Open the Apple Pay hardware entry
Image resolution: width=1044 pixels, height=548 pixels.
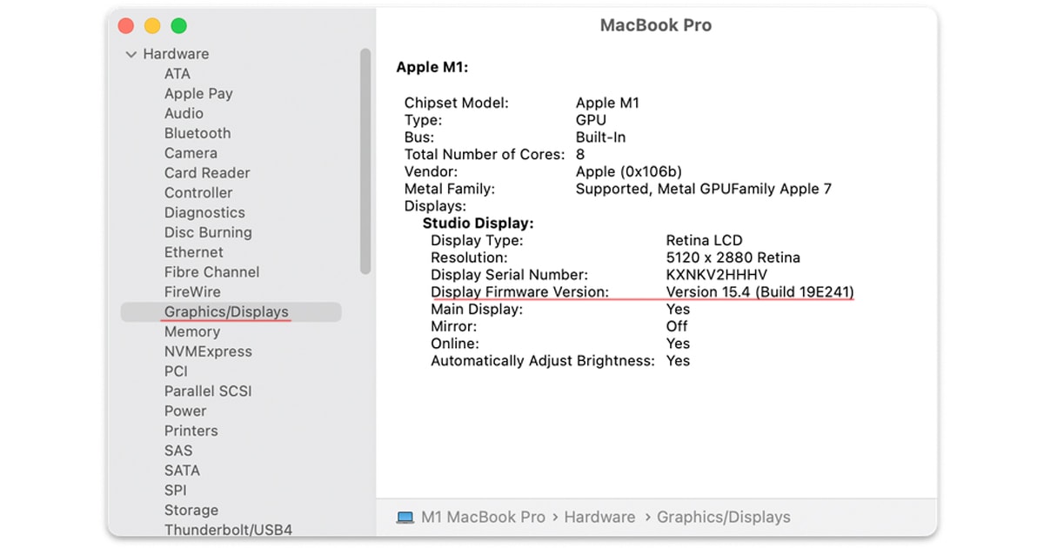(198, 94)
